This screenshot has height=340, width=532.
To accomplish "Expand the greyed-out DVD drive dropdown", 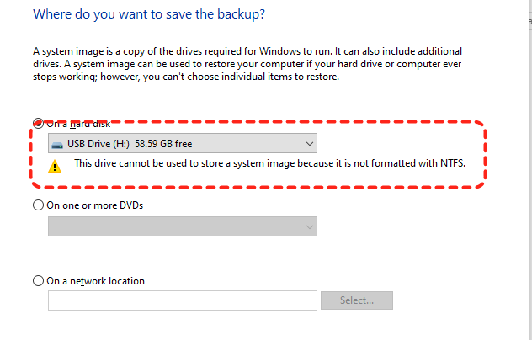I will point(182,226).
